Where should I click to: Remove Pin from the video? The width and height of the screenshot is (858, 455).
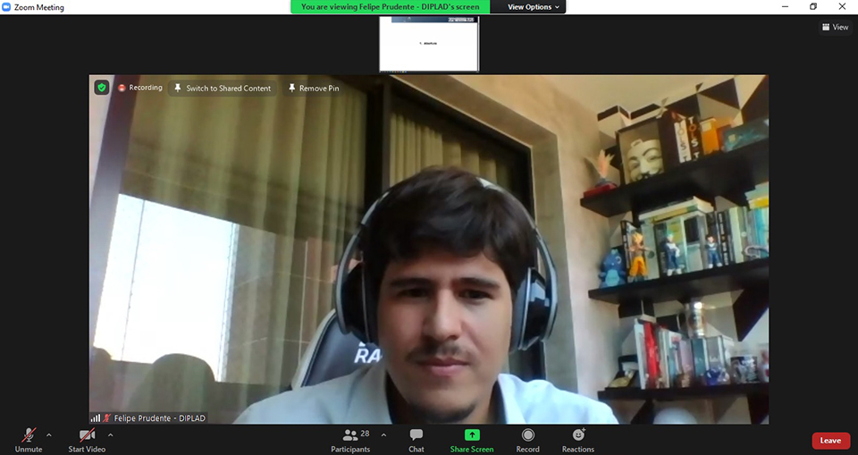313,88
